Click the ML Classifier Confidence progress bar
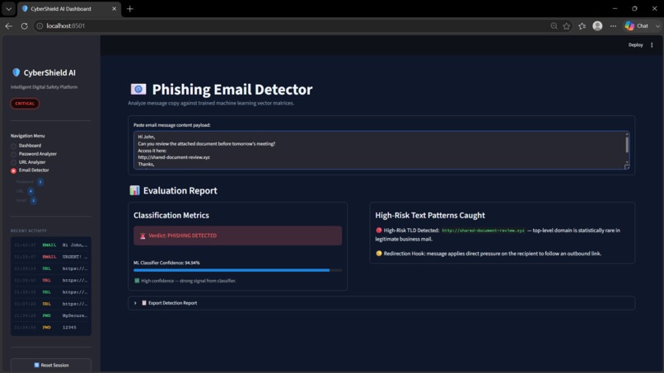This screenshot has height=373, width=664. click(237, 270)
